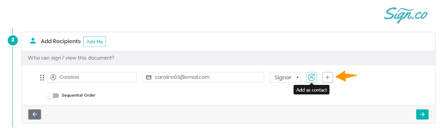Add another recipient with plus icon
The height and width of the screenshot is (133, 442).
327,77
